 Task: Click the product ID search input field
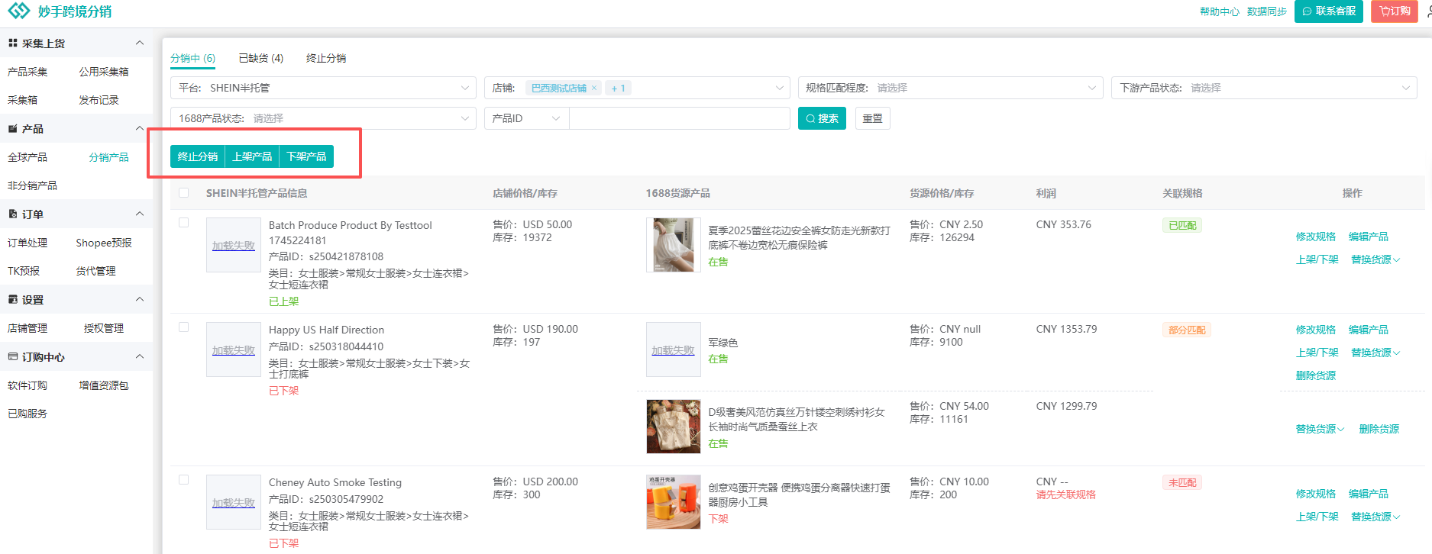pyautogui.click(x=679, y=118)
